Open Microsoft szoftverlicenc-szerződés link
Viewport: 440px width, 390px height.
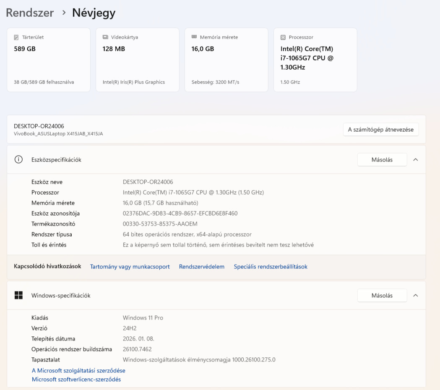pos(76,380)
